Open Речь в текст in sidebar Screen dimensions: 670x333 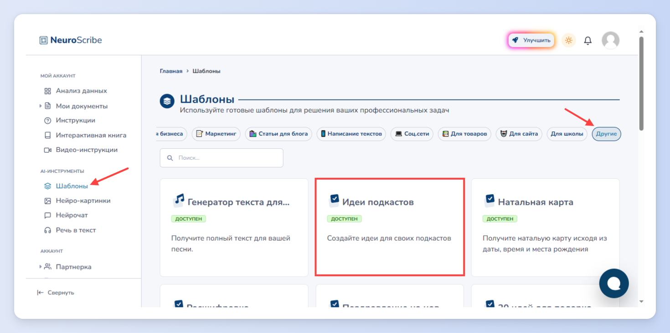click(x=76, y=230)
